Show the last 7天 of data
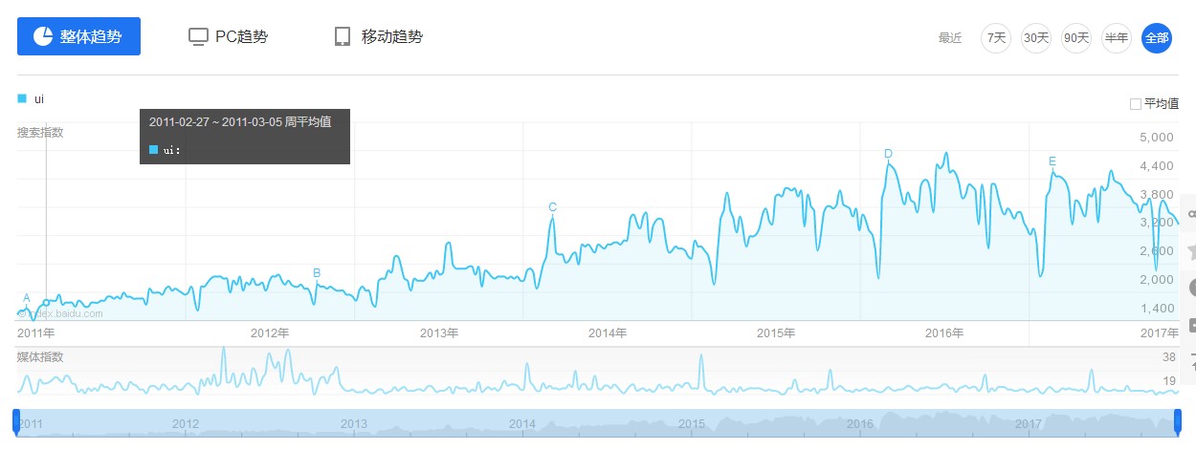 (996, 38)
